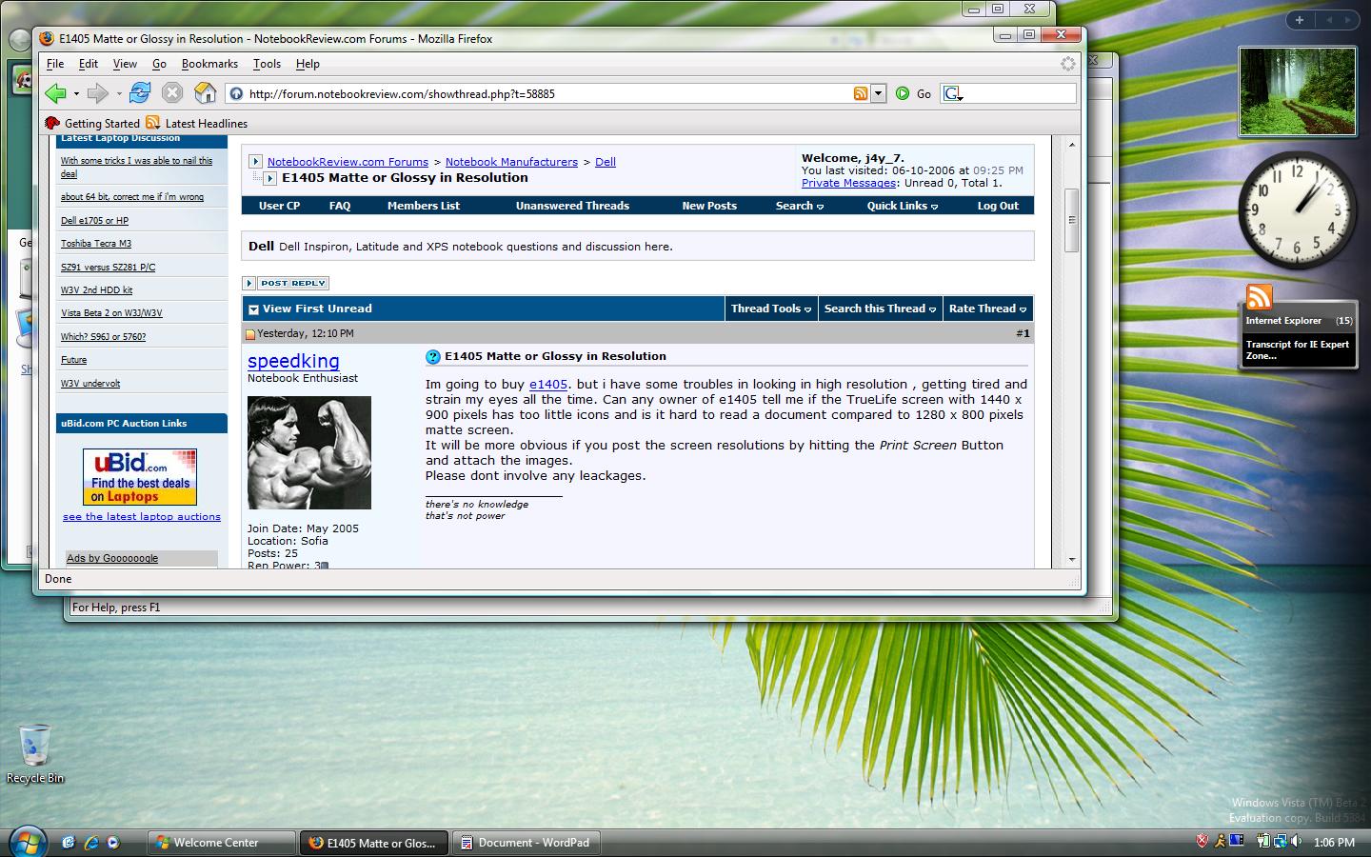Click the Windows Start orb
Image resolution: width=1371 pixels, height=857 pixels.
(28, 843)
